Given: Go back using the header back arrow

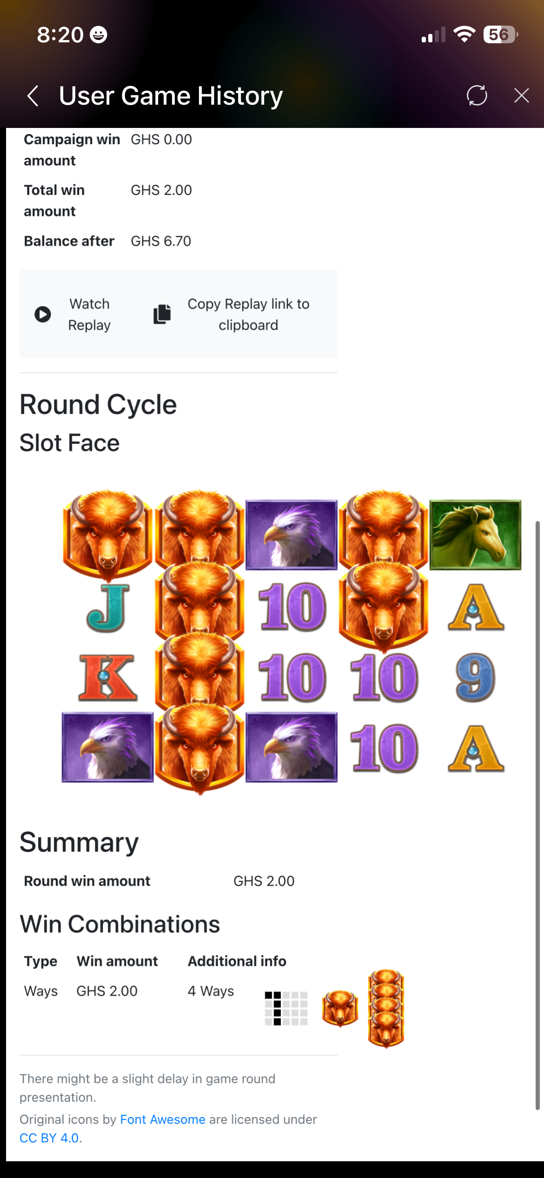Looking at the screenshot, I should 33,96.
